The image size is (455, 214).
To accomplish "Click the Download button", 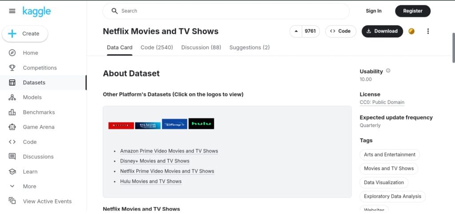I will pos(382,31).
